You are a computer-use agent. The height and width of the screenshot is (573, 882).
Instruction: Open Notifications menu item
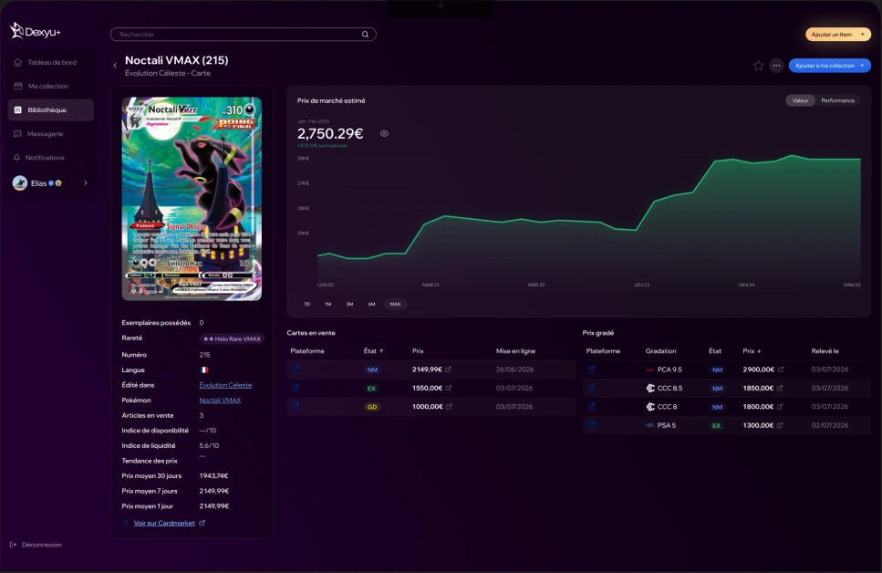(x=51, y=158)
